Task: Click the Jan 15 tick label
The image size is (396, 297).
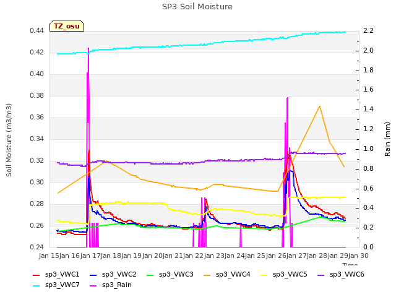Action: (x=49, y=256)
